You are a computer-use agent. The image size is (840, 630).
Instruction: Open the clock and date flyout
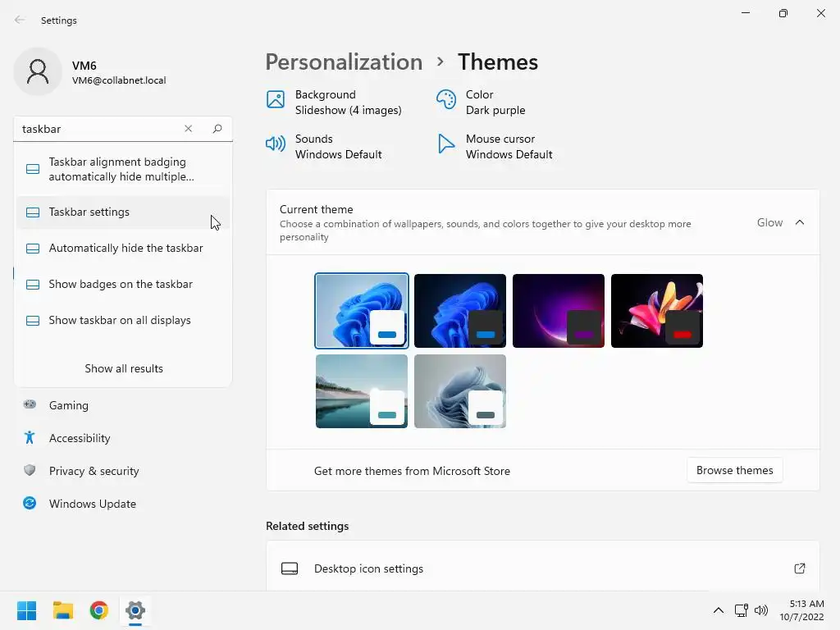[801, 610]
